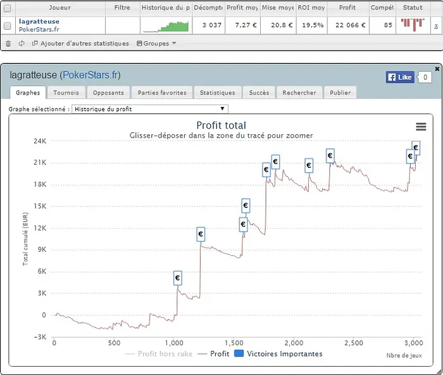The image size is (443, 375).
Task: Click the Filtre column header
Action: (x=122, y=8)
